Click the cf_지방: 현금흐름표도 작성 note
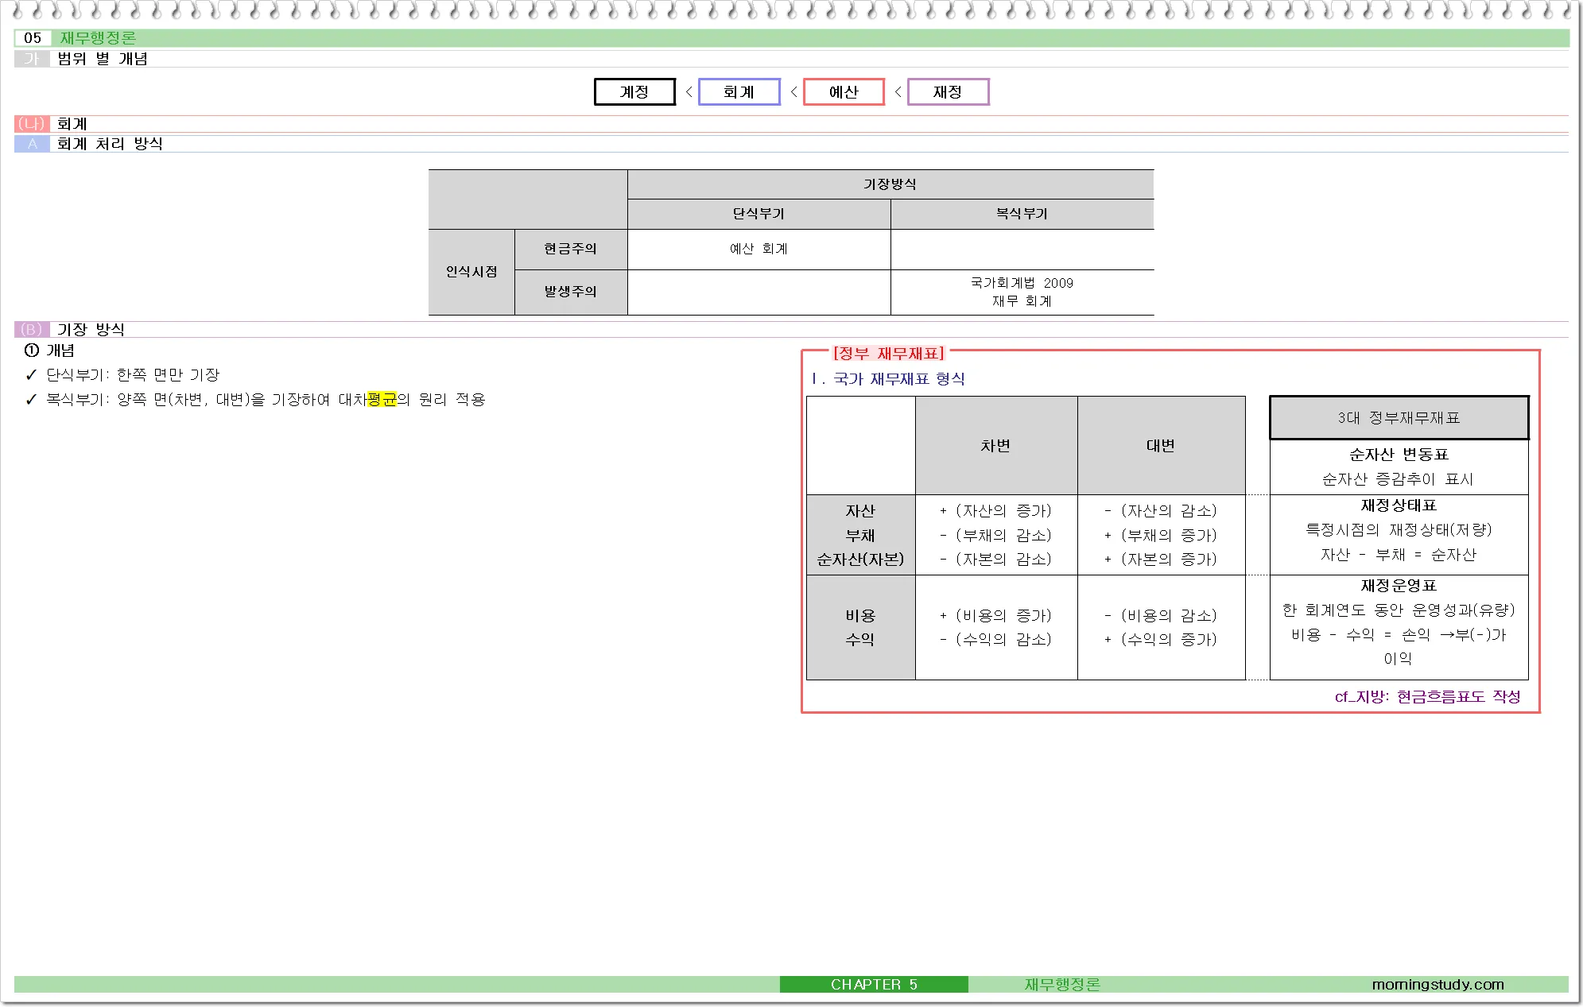1583x1007 pixels. [1427, 696]
